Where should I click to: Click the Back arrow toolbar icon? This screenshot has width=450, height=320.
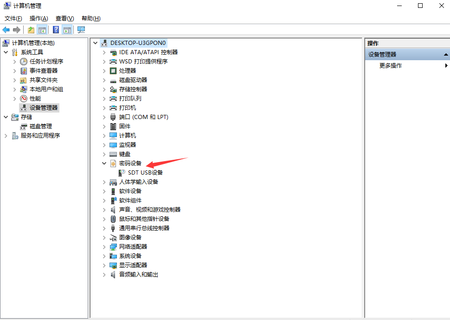pyautogui.click(x=6, y=30)
